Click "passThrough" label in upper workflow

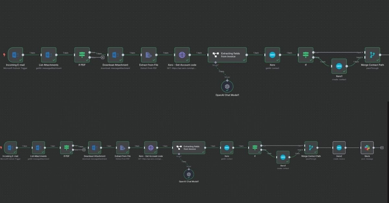pos(372,68)
